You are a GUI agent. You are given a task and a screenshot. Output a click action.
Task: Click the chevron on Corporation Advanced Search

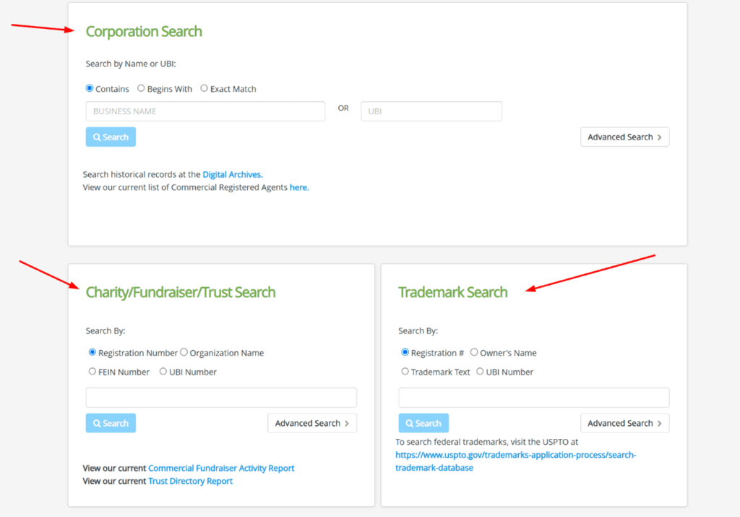661,137
